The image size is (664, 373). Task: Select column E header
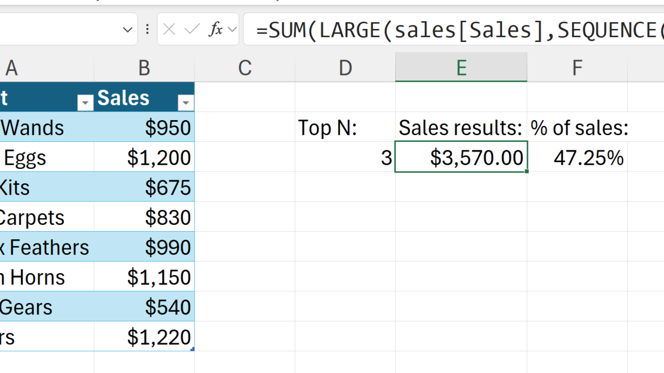tap(461, 68)
